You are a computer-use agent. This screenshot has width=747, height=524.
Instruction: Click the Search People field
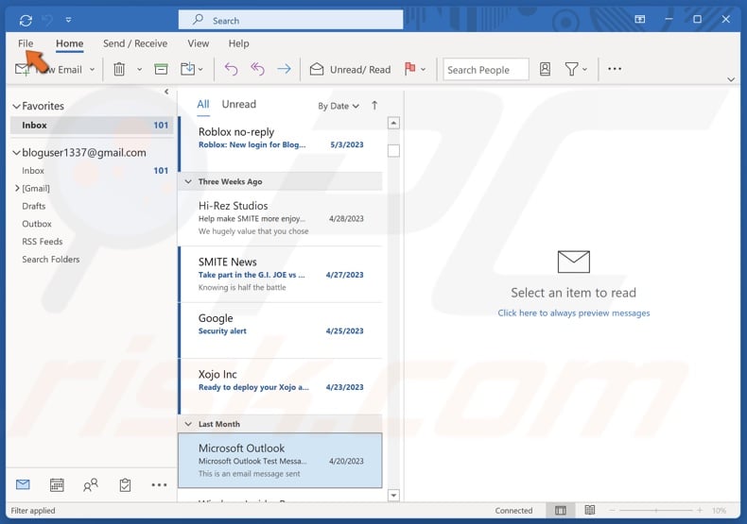coord(486,70)
